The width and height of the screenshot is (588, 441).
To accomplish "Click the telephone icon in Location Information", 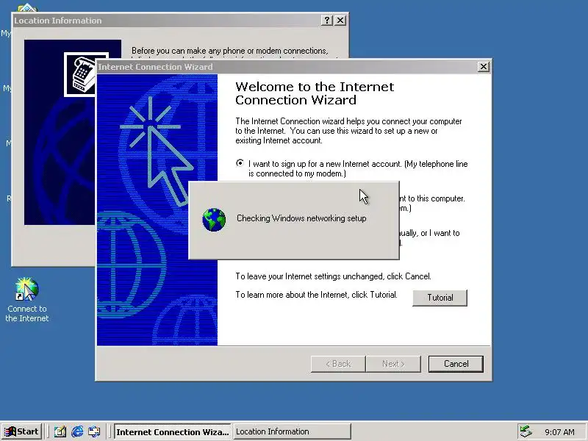I will [x=87, y=74].
